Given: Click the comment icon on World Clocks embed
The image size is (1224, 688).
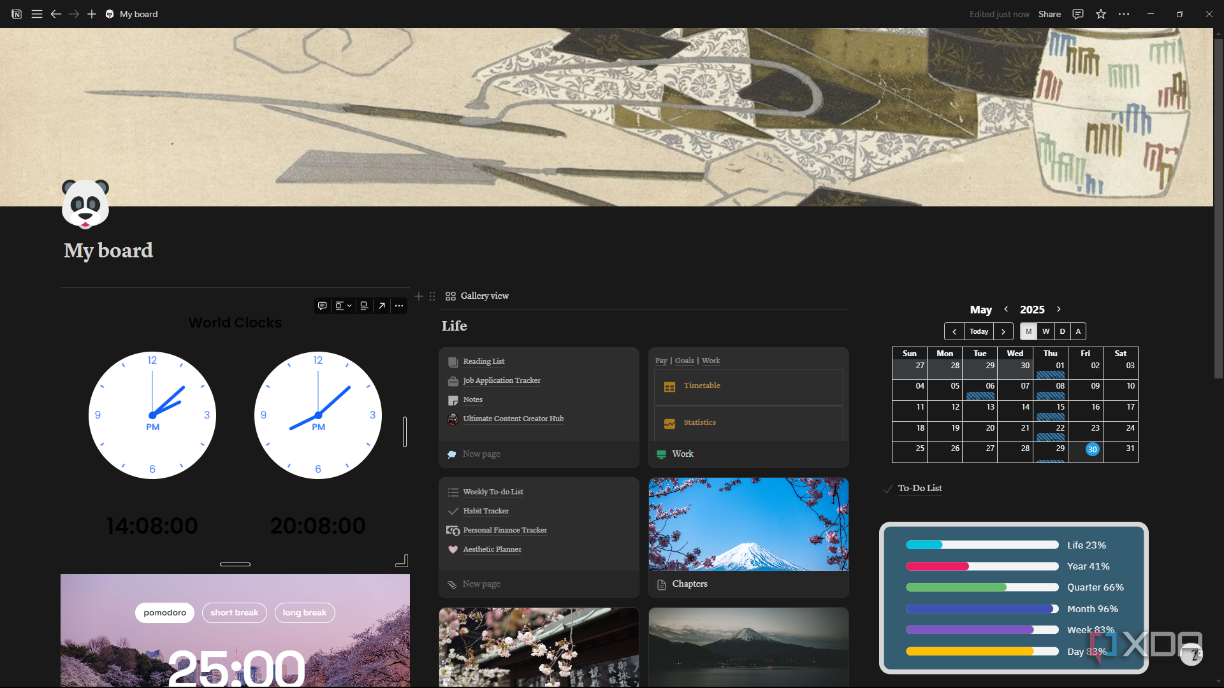Looking at the screenshot, I should click(323, 306).
